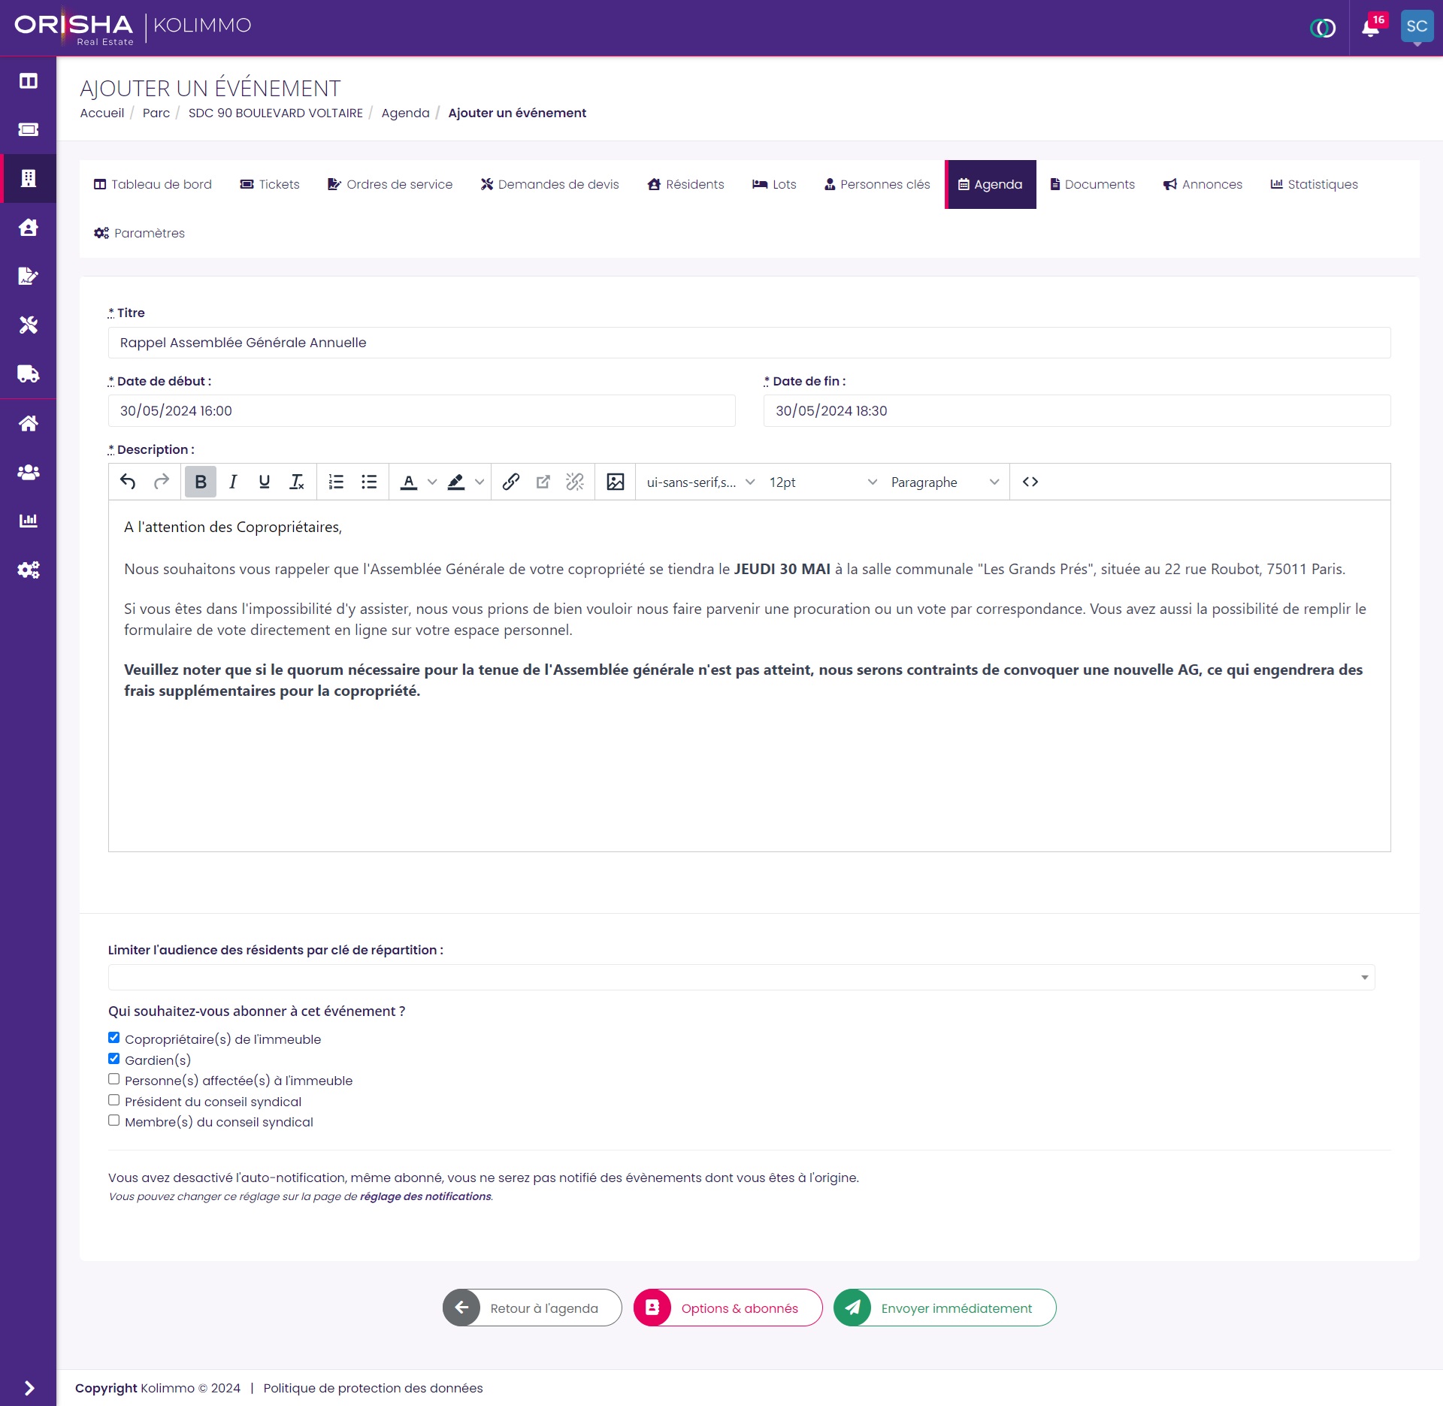Undo the last edit in description editor

[x=128, y=482]
